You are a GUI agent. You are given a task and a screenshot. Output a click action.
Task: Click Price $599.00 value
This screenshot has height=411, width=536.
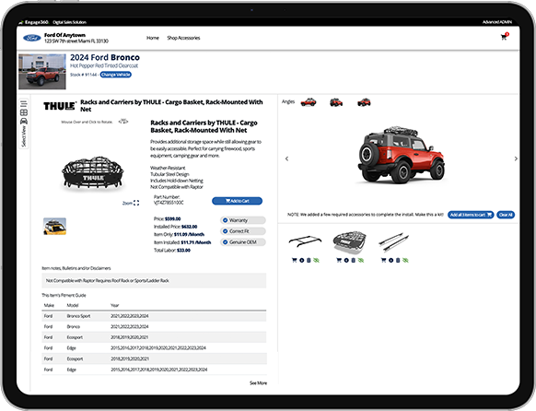coord(172,218)
